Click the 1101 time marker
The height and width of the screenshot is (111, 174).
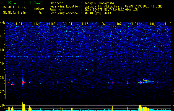[x=19, y=24]
